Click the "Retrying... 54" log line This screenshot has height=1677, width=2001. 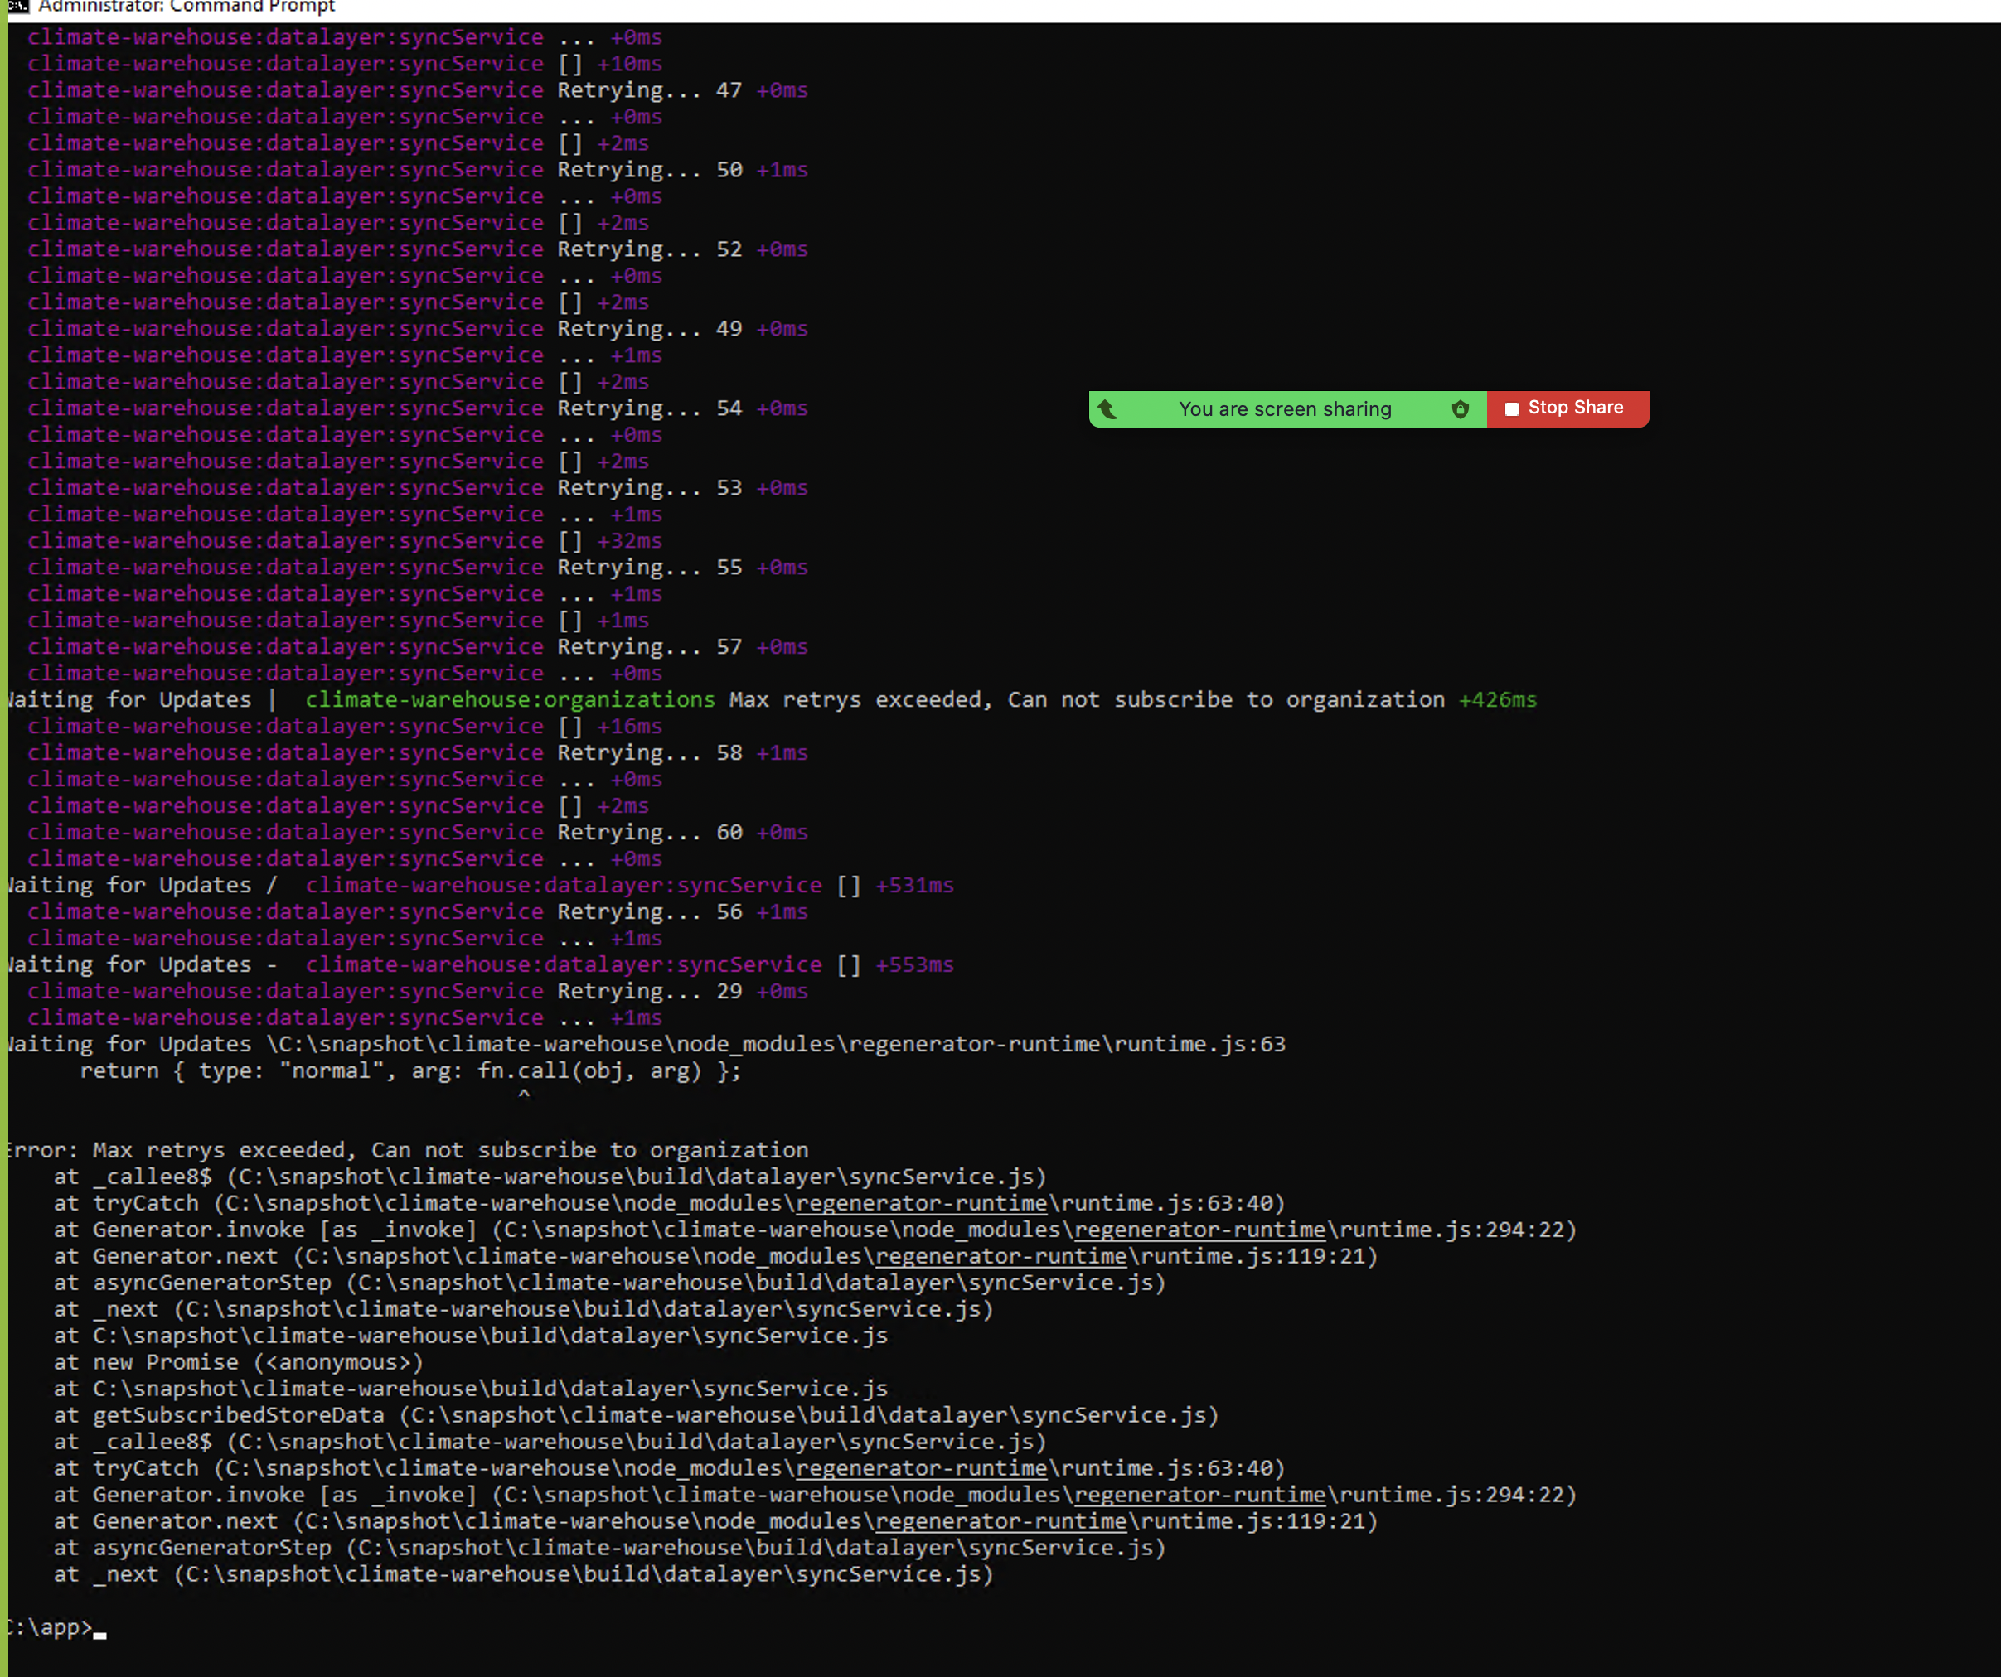[x=417, y=408]
